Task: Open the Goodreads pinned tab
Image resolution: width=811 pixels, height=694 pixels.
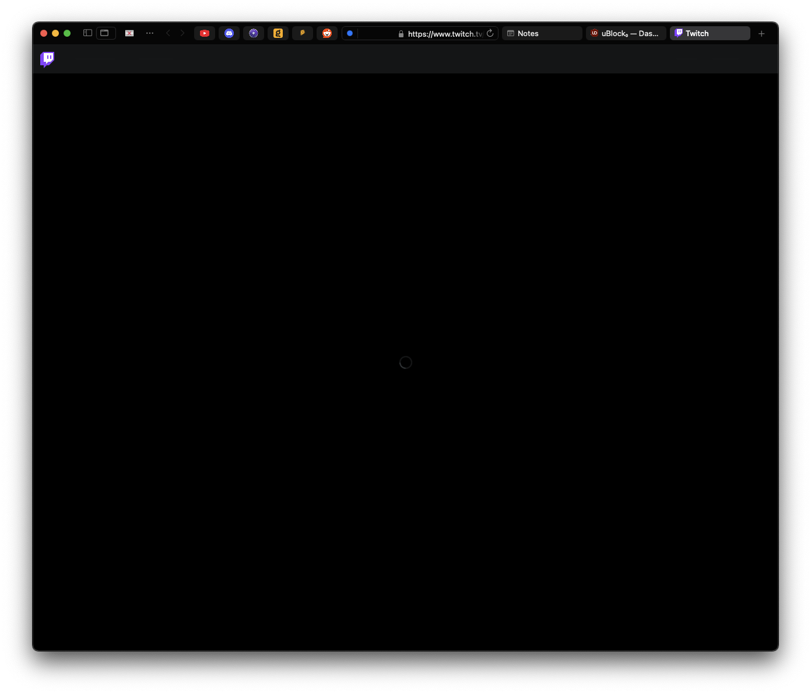Action: (278, 33)
